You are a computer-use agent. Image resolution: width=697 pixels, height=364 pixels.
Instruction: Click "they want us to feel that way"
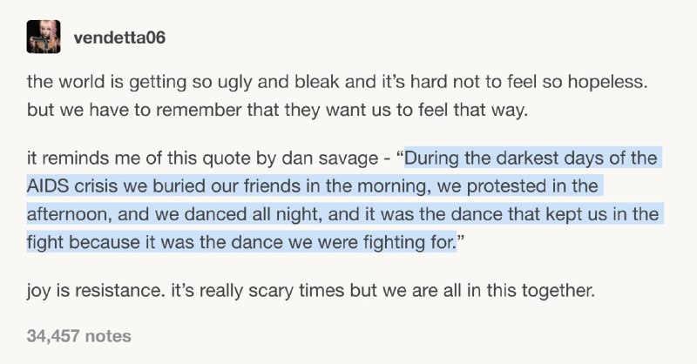click(x=406, y=110)
